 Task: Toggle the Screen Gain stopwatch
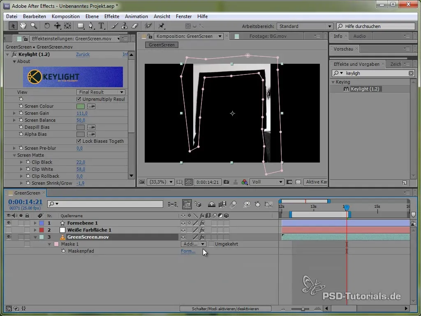click(21, 114)
